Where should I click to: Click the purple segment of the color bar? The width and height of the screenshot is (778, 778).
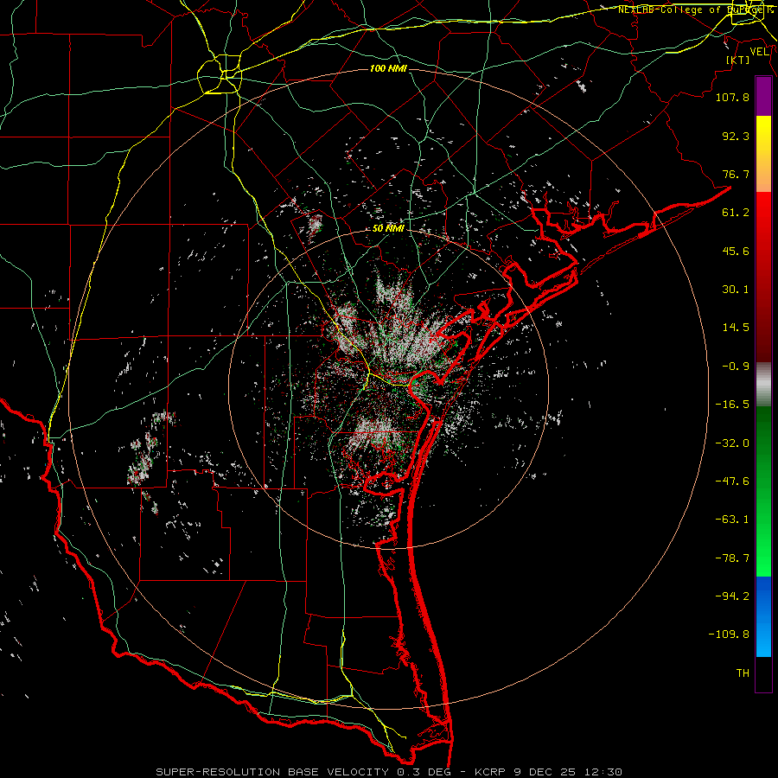(x=763, y=96)
